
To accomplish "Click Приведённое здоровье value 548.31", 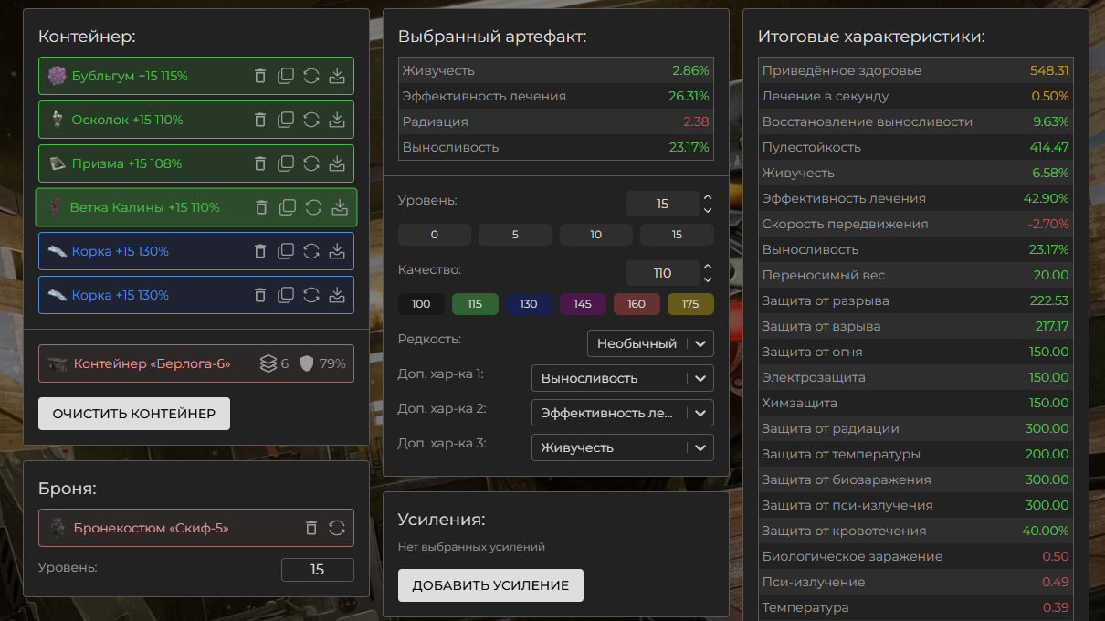I will (x=1049, y=70).
